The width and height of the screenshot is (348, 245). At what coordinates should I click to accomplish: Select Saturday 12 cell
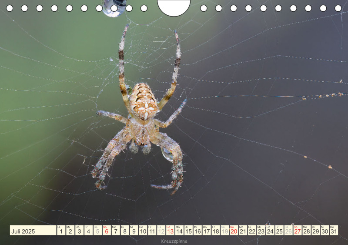tap(161, 230)
